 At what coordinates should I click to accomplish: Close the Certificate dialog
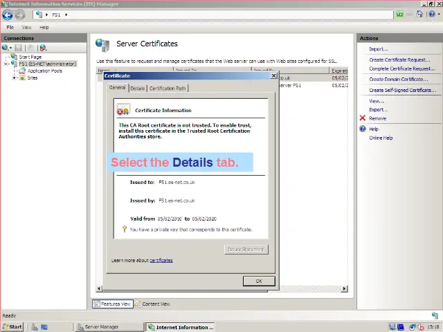pos(273,75)
